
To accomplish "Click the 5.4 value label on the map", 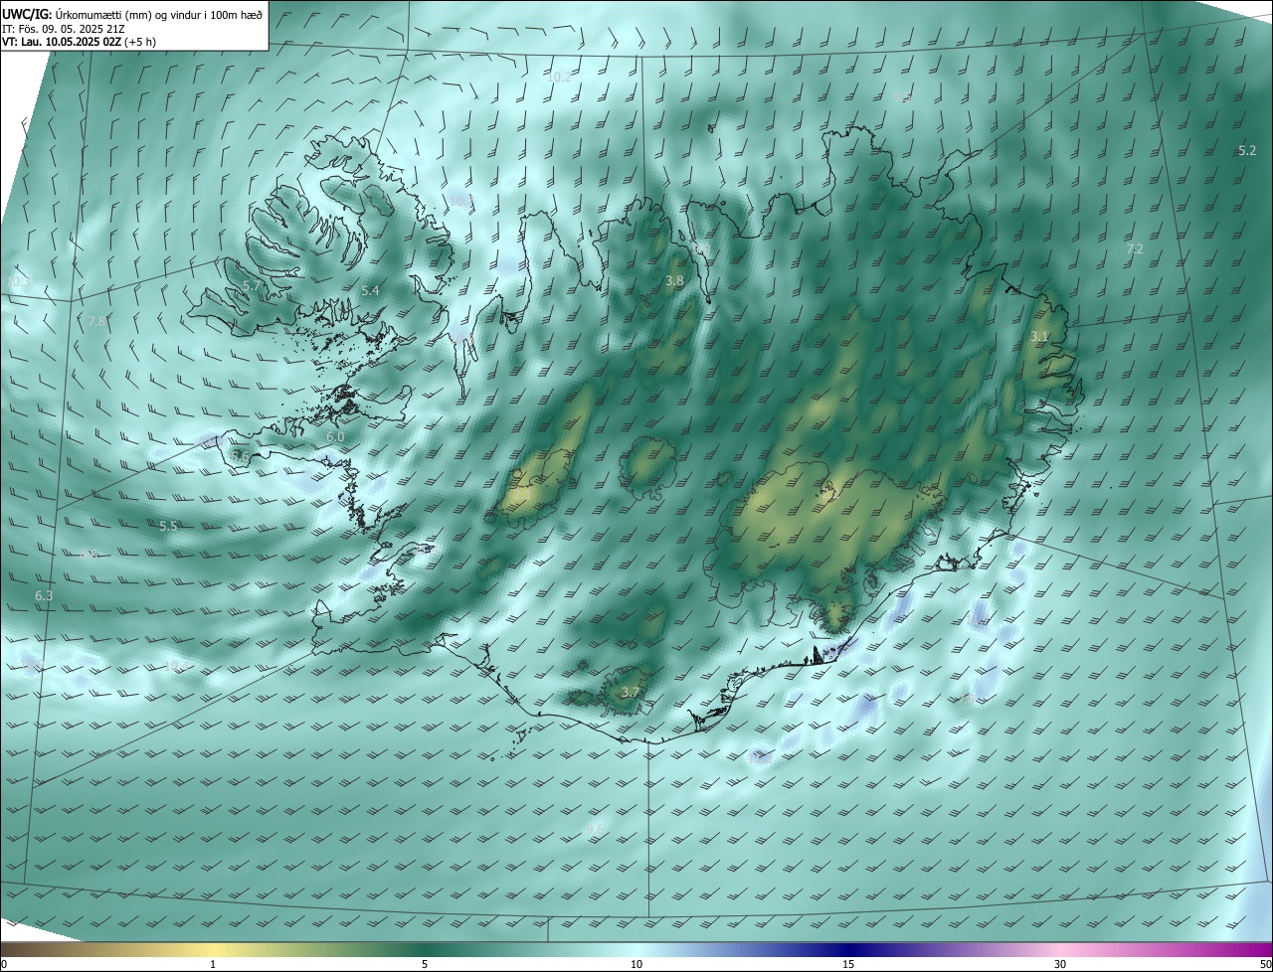I will point(370,290).
